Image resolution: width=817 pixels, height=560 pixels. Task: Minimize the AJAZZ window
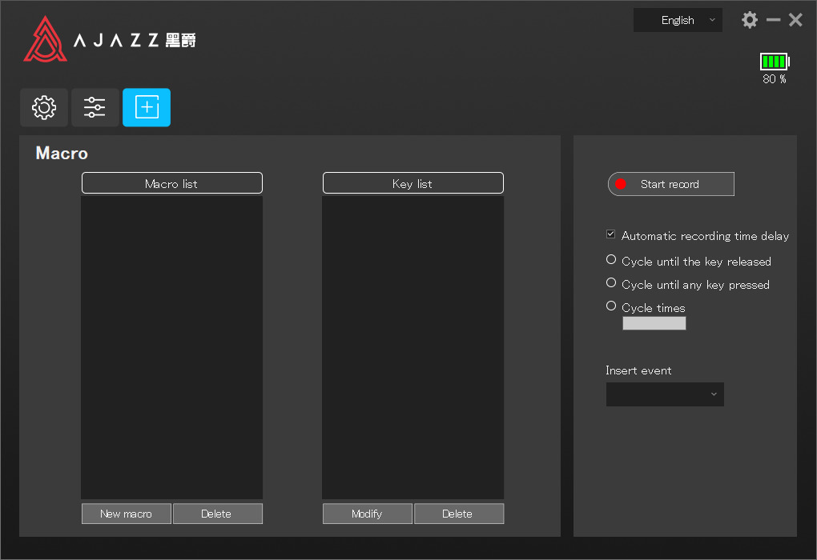coord(773,20)
